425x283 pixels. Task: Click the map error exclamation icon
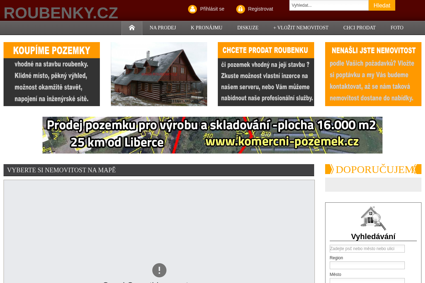[x=159, y=270]
